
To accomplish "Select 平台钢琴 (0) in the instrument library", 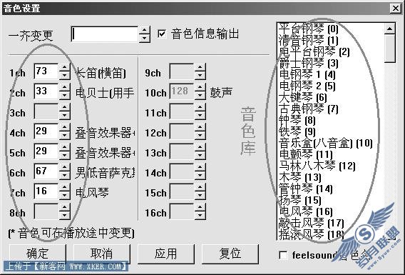I will [x=309, y=28].
